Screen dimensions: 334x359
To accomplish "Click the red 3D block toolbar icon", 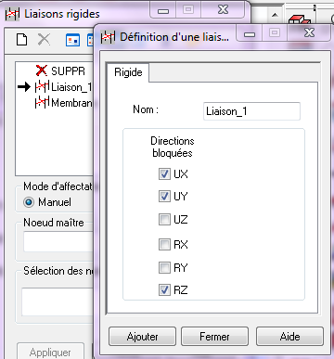I will (299, 19).
